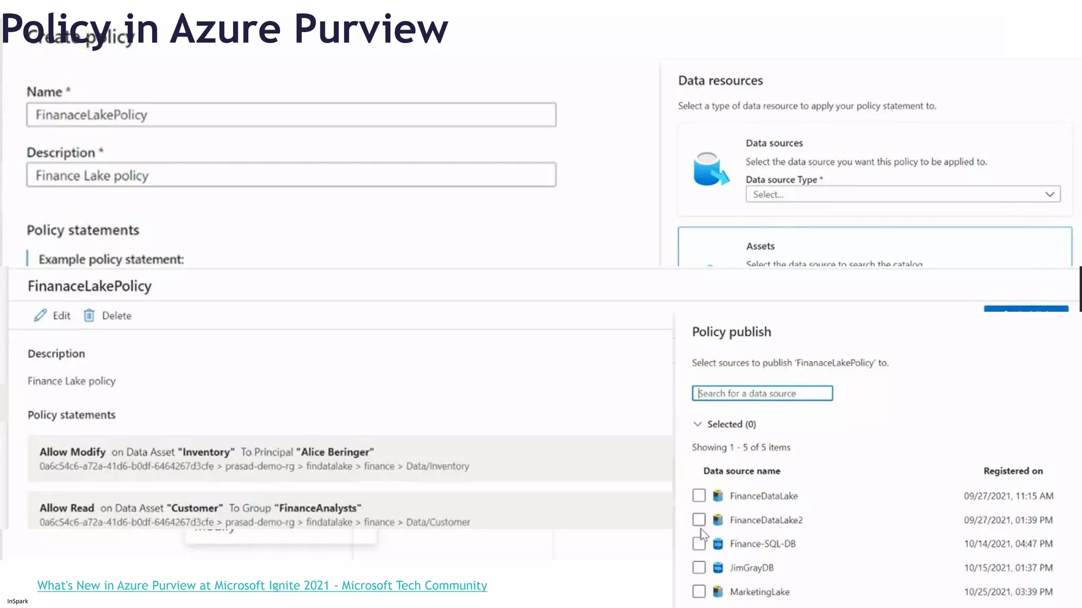
Task: Click the Data sources database icon
Action: click(x=711, y=169)
